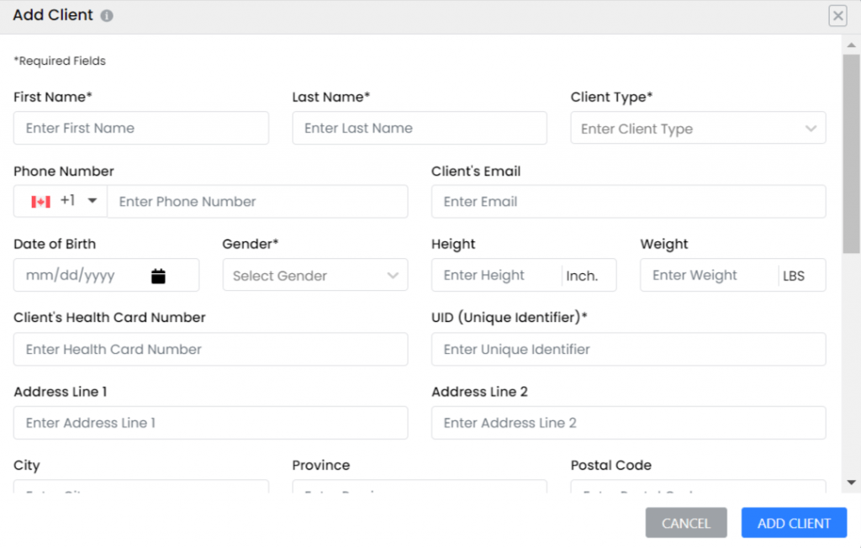Expand the Select Gender dropdown
The image size is (861, 548).
[x=315, y=275]
